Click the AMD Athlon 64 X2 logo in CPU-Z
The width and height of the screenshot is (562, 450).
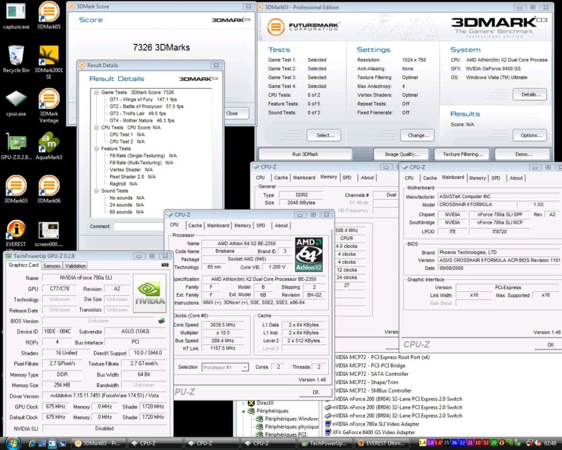309,254
